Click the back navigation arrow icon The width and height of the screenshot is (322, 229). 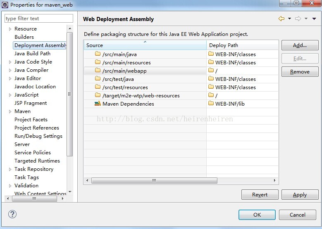pos(281,19)
